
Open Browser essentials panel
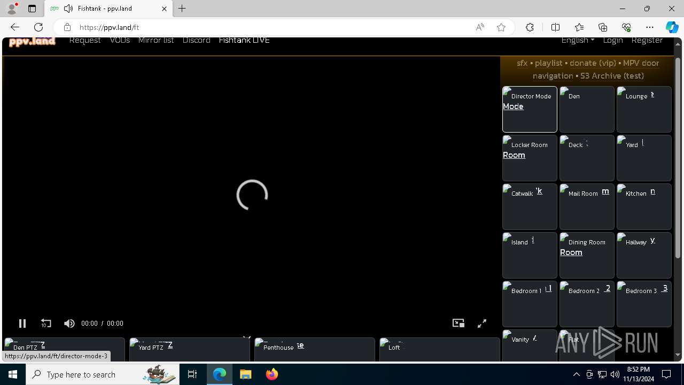click(x=626, y=27)
